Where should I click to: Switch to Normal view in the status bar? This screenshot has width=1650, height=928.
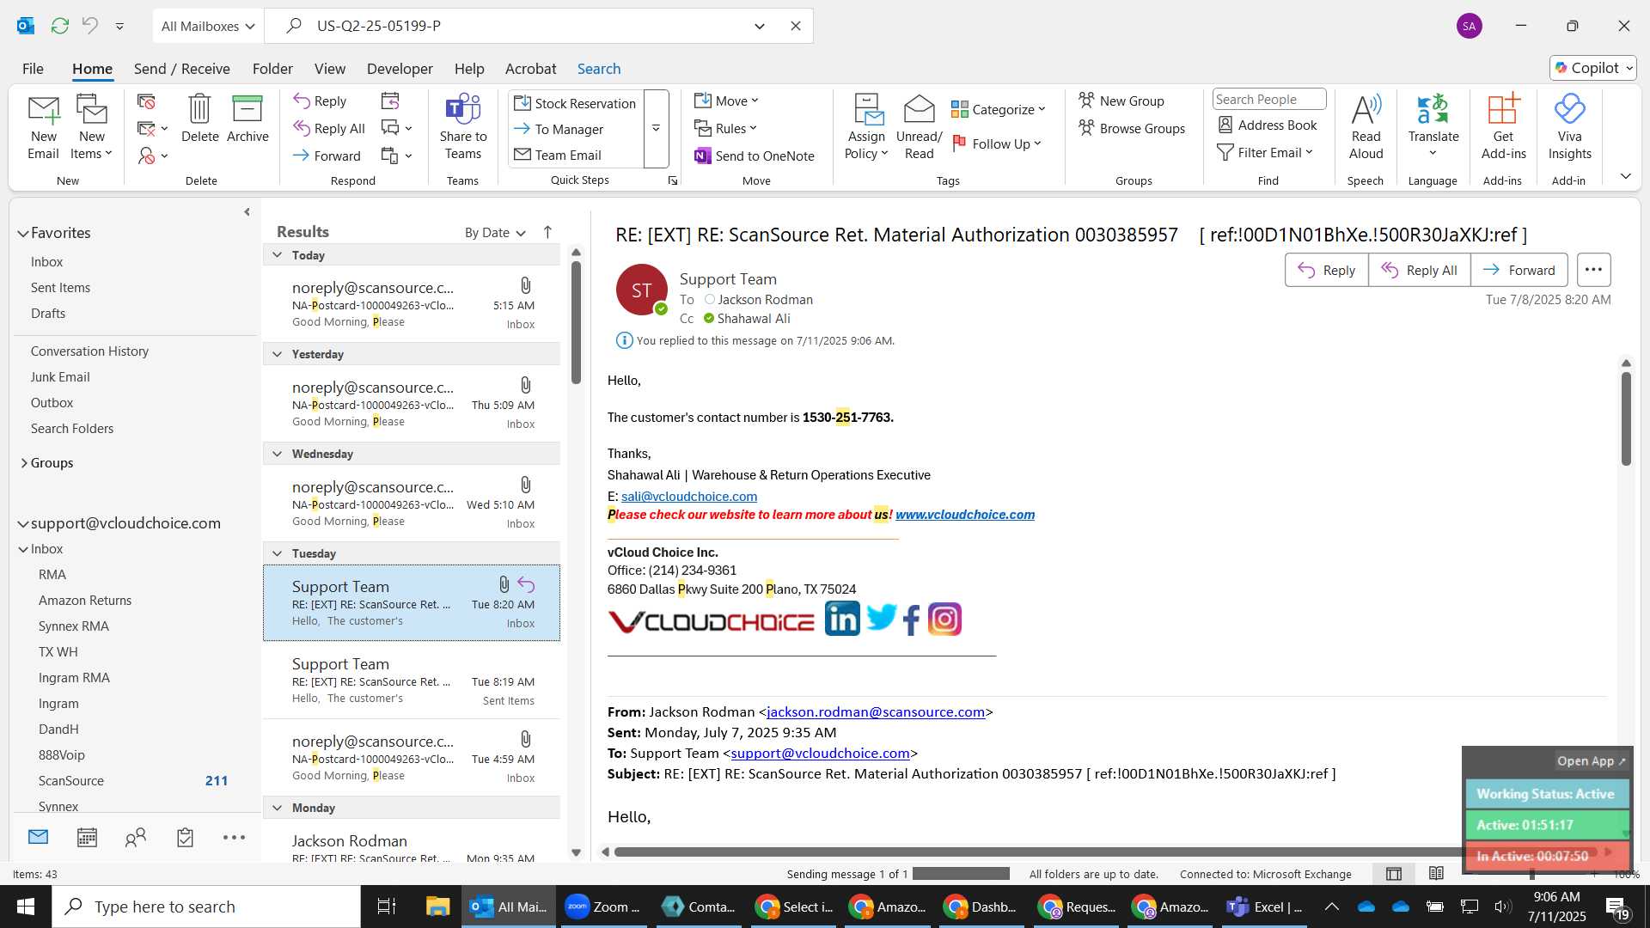coord(1394,874)
